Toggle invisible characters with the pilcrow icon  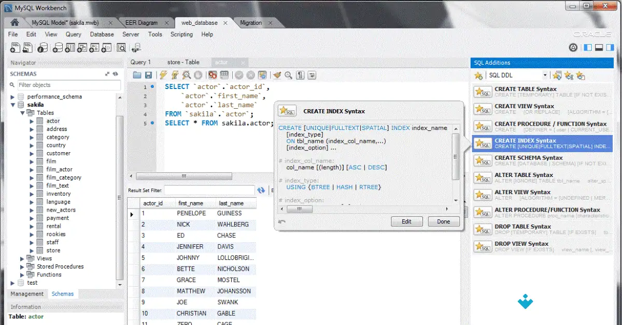point(300,75)
